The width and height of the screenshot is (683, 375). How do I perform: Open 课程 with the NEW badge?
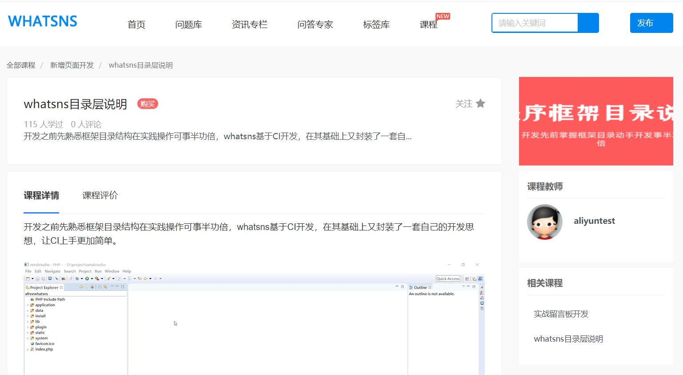[x=428, y=24]
